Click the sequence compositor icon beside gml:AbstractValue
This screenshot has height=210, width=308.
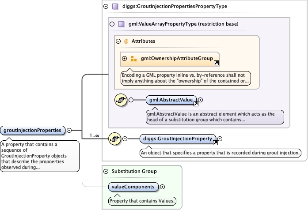pyautogui.click(x=121, y=100)
